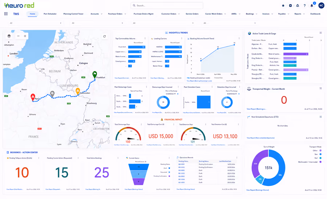Toggle the Sea legend item in Transport Mode
The width and height of the screenshot is (327, 199).
(318, 154)
